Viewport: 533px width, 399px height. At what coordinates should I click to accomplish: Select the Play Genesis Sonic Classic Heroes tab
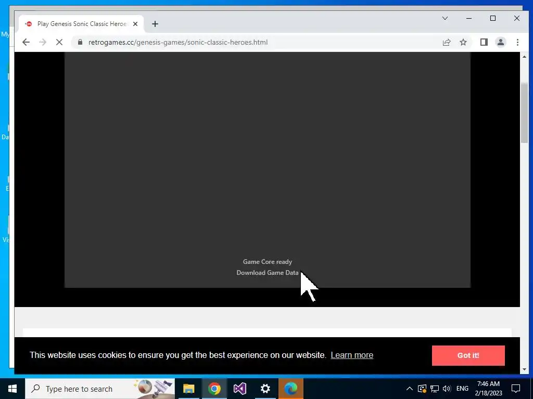point(82,24)
